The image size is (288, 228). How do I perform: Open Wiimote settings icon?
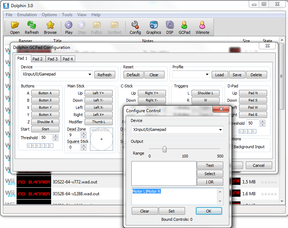click(x=202, y=28)
